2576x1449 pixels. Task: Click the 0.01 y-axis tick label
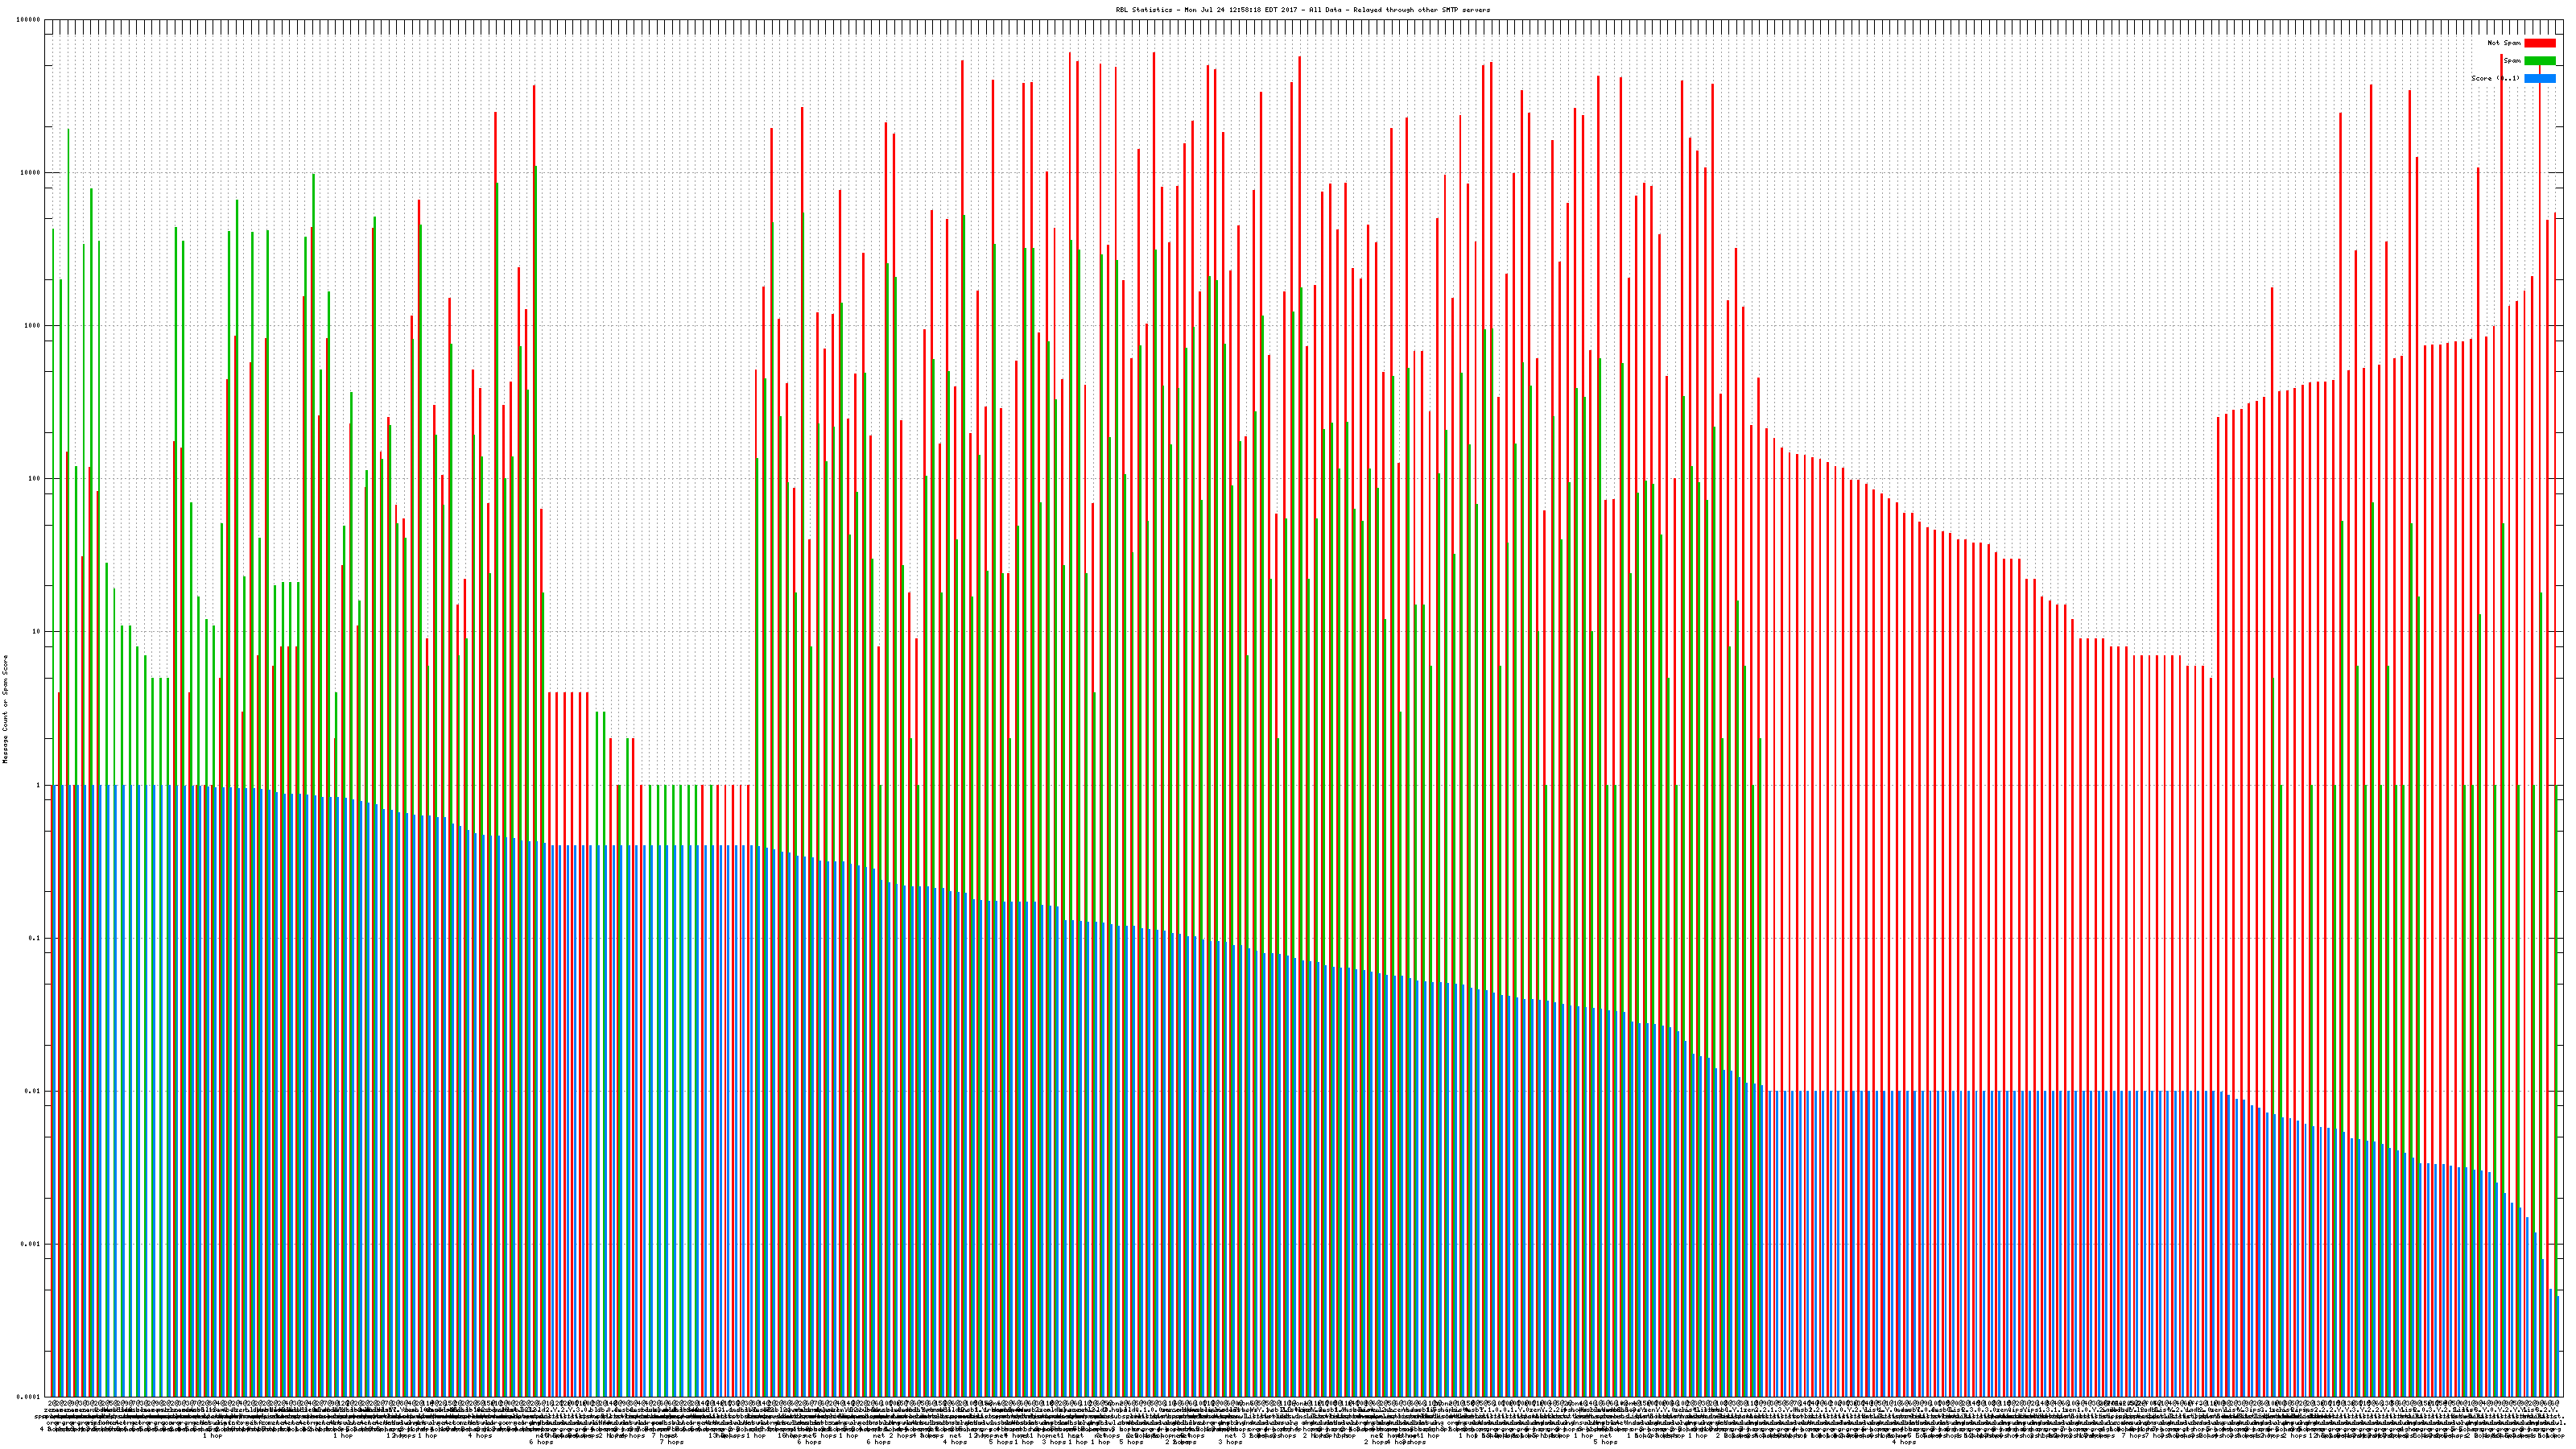click(33, 1091)
